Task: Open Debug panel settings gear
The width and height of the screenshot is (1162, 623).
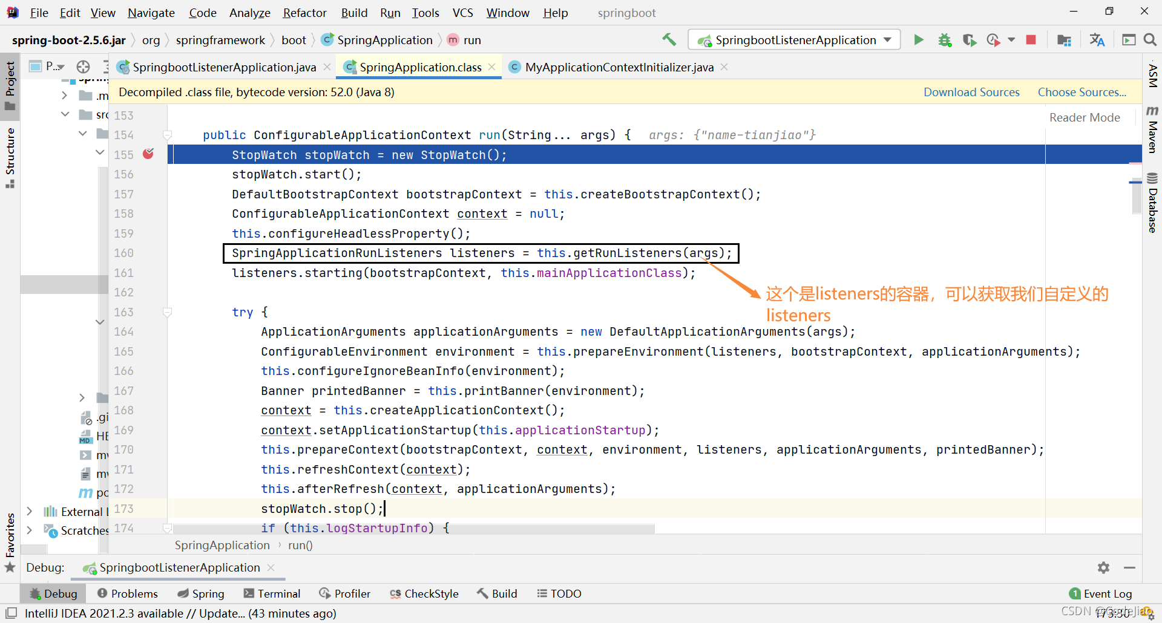Action: click(1103, 567)
